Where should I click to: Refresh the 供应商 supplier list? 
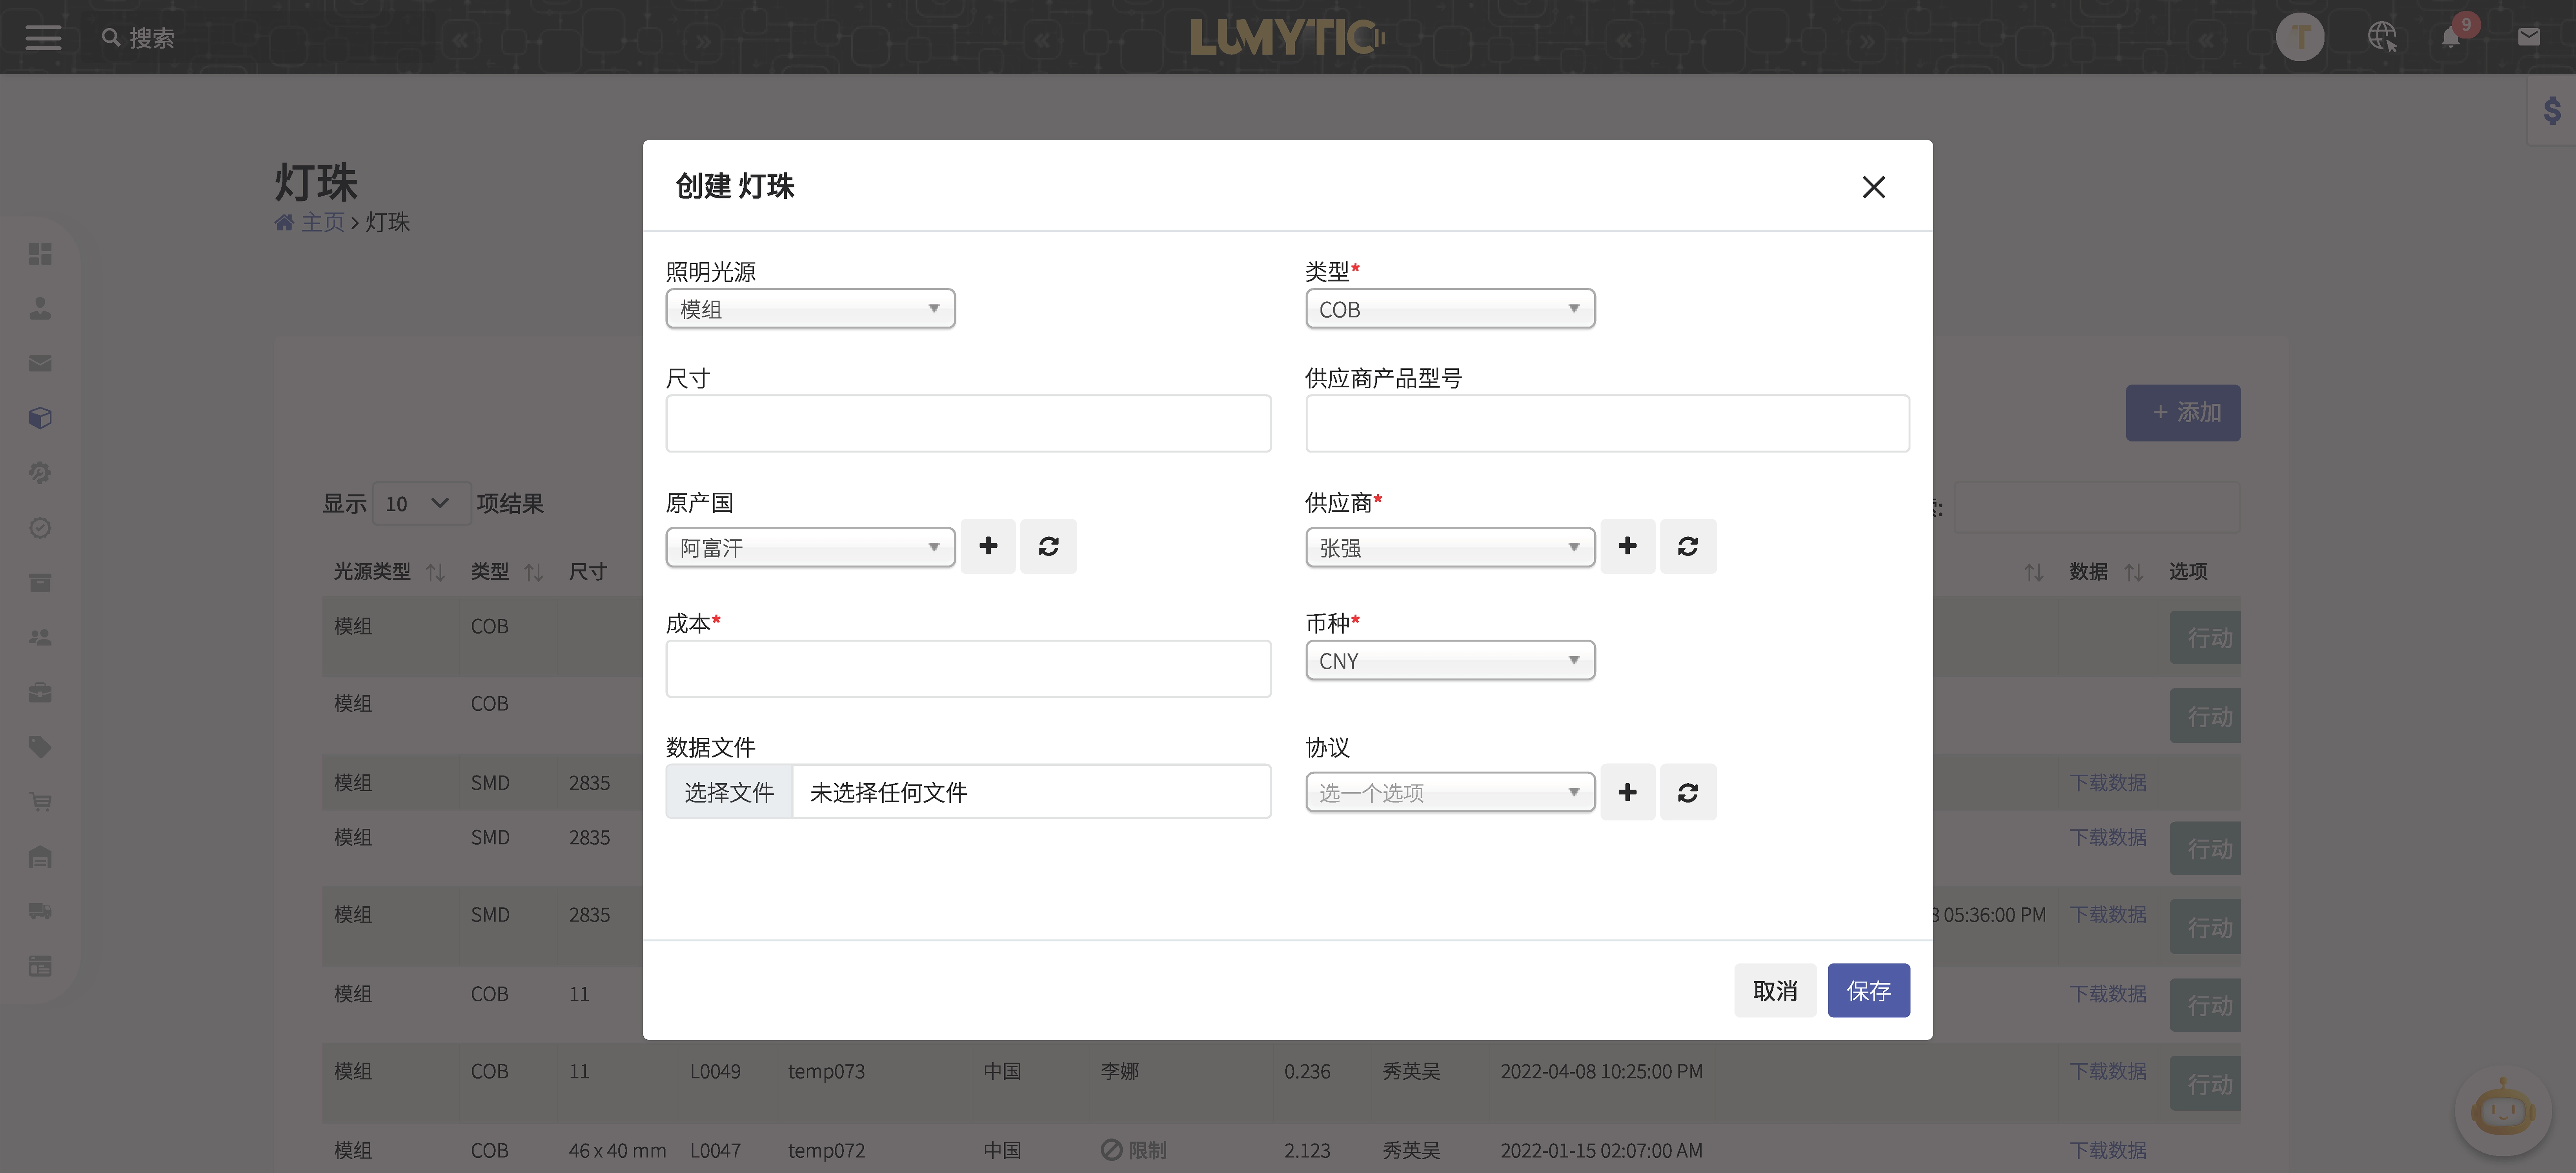pos(1687,546)
